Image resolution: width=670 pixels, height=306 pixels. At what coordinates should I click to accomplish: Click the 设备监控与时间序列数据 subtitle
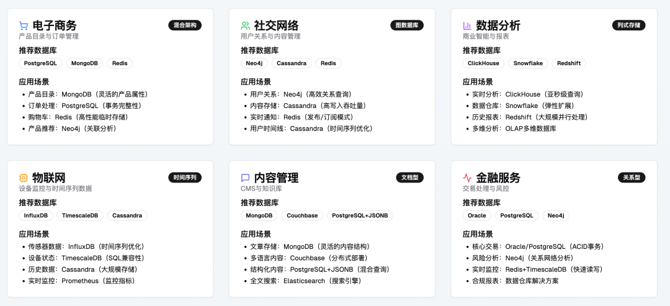point(56,189)
